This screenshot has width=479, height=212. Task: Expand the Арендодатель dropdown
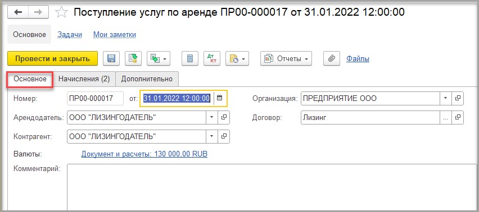pyautogui.click(x=211, y=117)
